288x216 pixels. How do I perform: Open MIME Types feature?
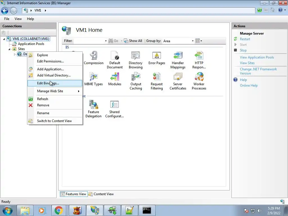click(93, 79)
